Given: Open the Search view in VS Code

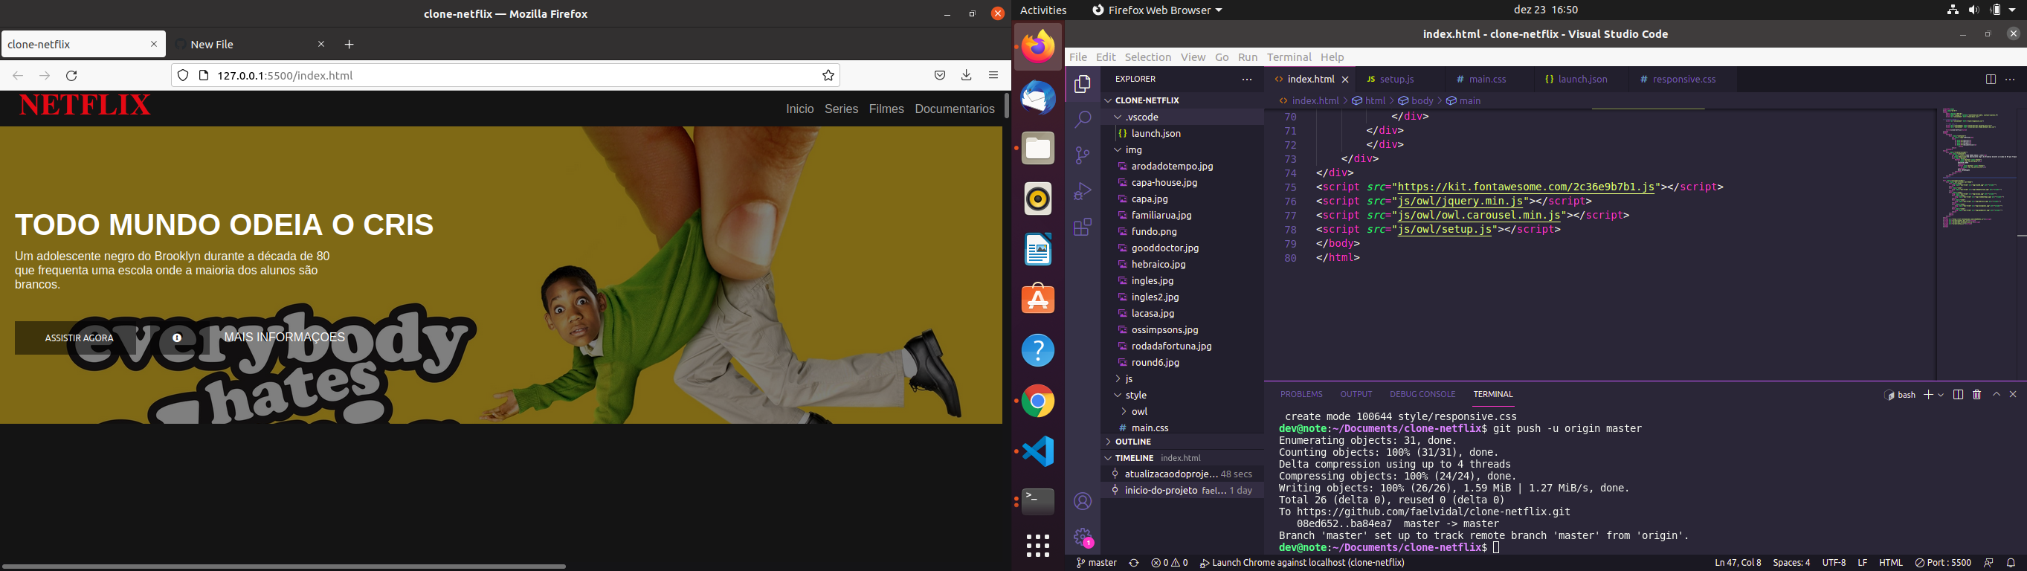Looking at the screenshot, I should coord(1083,120).
